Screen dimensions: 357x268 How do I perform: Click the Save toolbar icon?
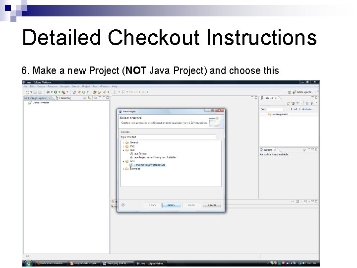[x=35, y=92]
